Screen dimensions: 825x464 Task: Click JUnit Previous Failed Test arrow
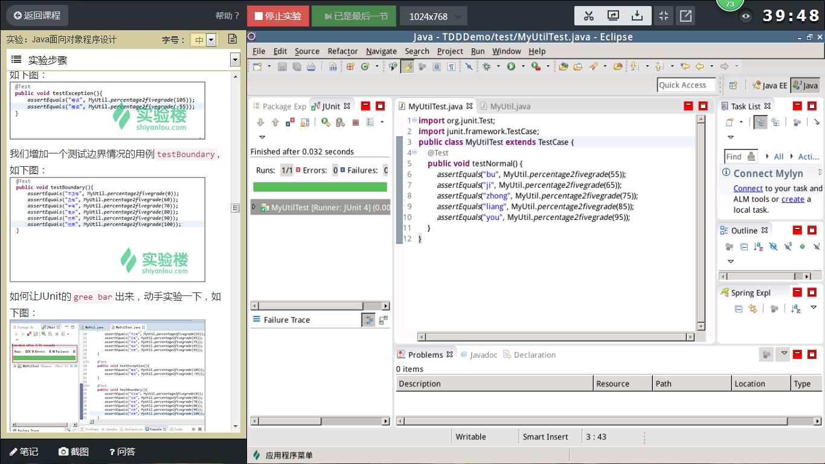[275, 122]
